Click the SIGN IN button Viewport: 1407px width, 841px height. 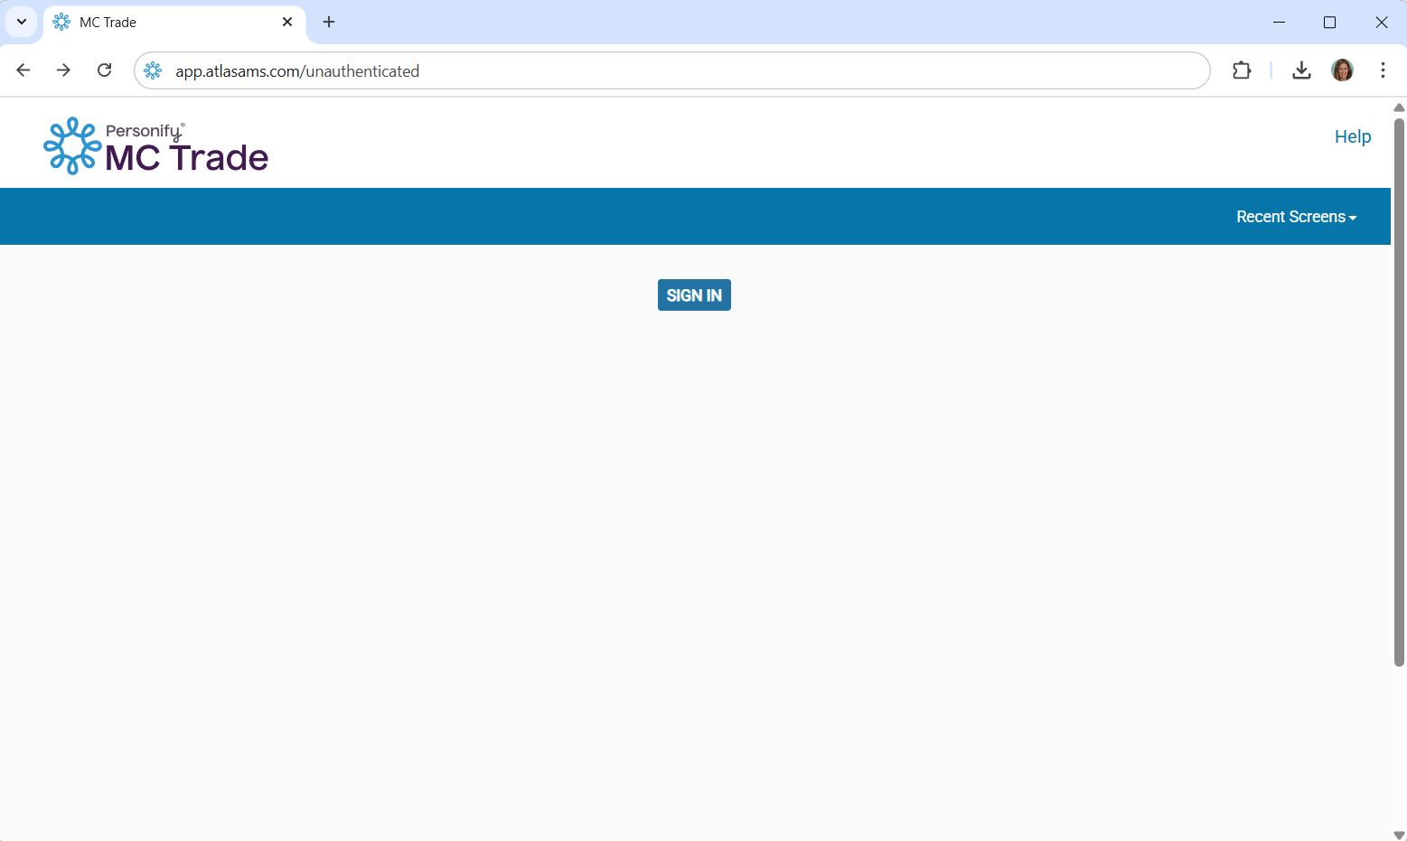(694, 295)
